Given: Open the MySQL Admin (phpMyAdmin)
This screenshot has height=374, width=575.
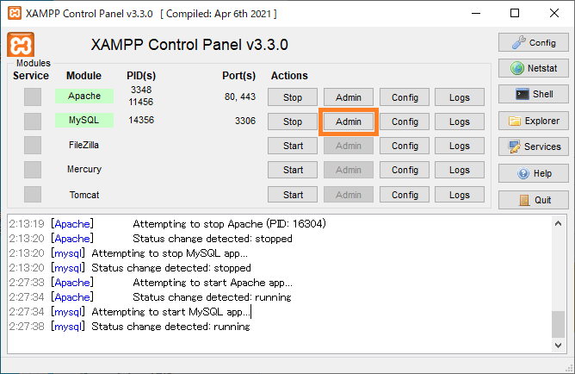Looking at the screenshot, I should tap(349, 122).
